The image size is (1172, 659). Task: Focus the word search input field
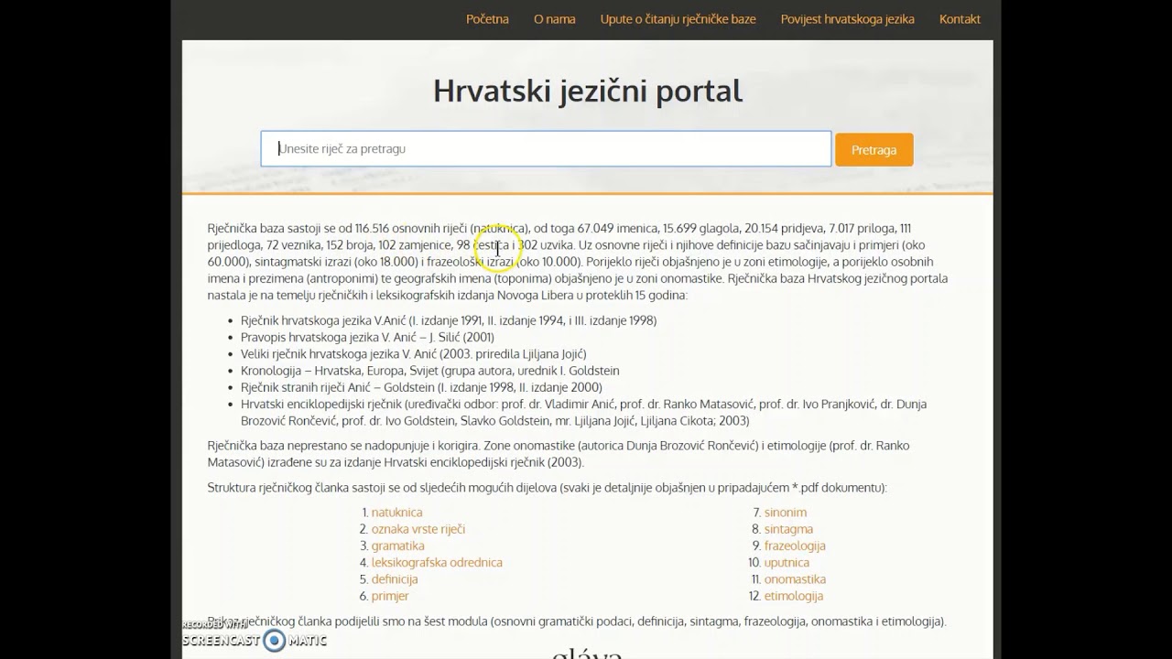546,149
